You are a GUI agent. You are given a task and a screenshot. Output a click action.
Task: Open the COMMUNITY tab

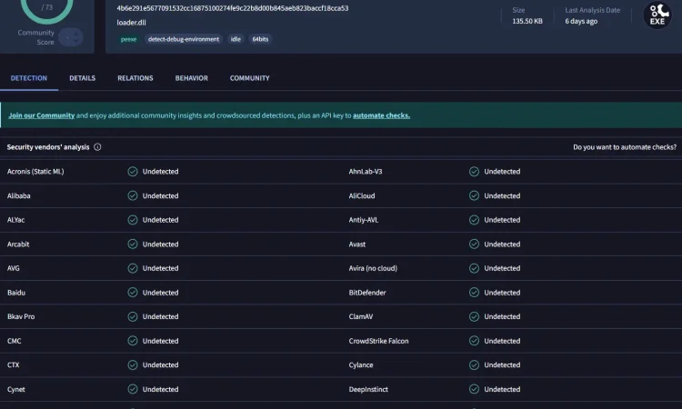point(250,78)
